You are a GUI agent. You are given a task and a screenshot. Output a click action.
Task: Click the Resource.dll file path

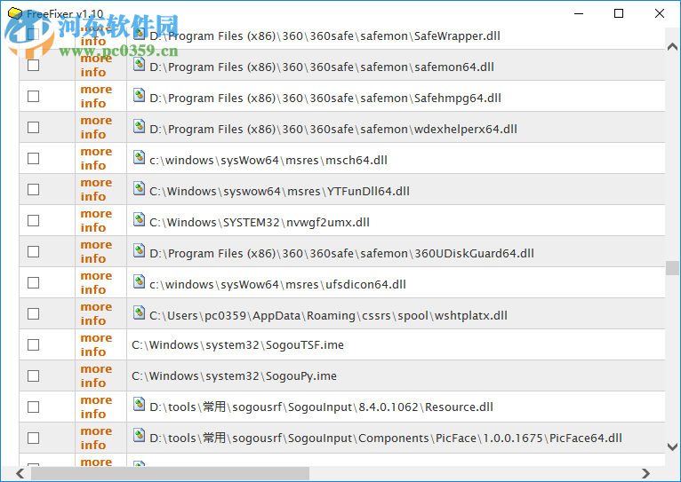click(322, 407)
